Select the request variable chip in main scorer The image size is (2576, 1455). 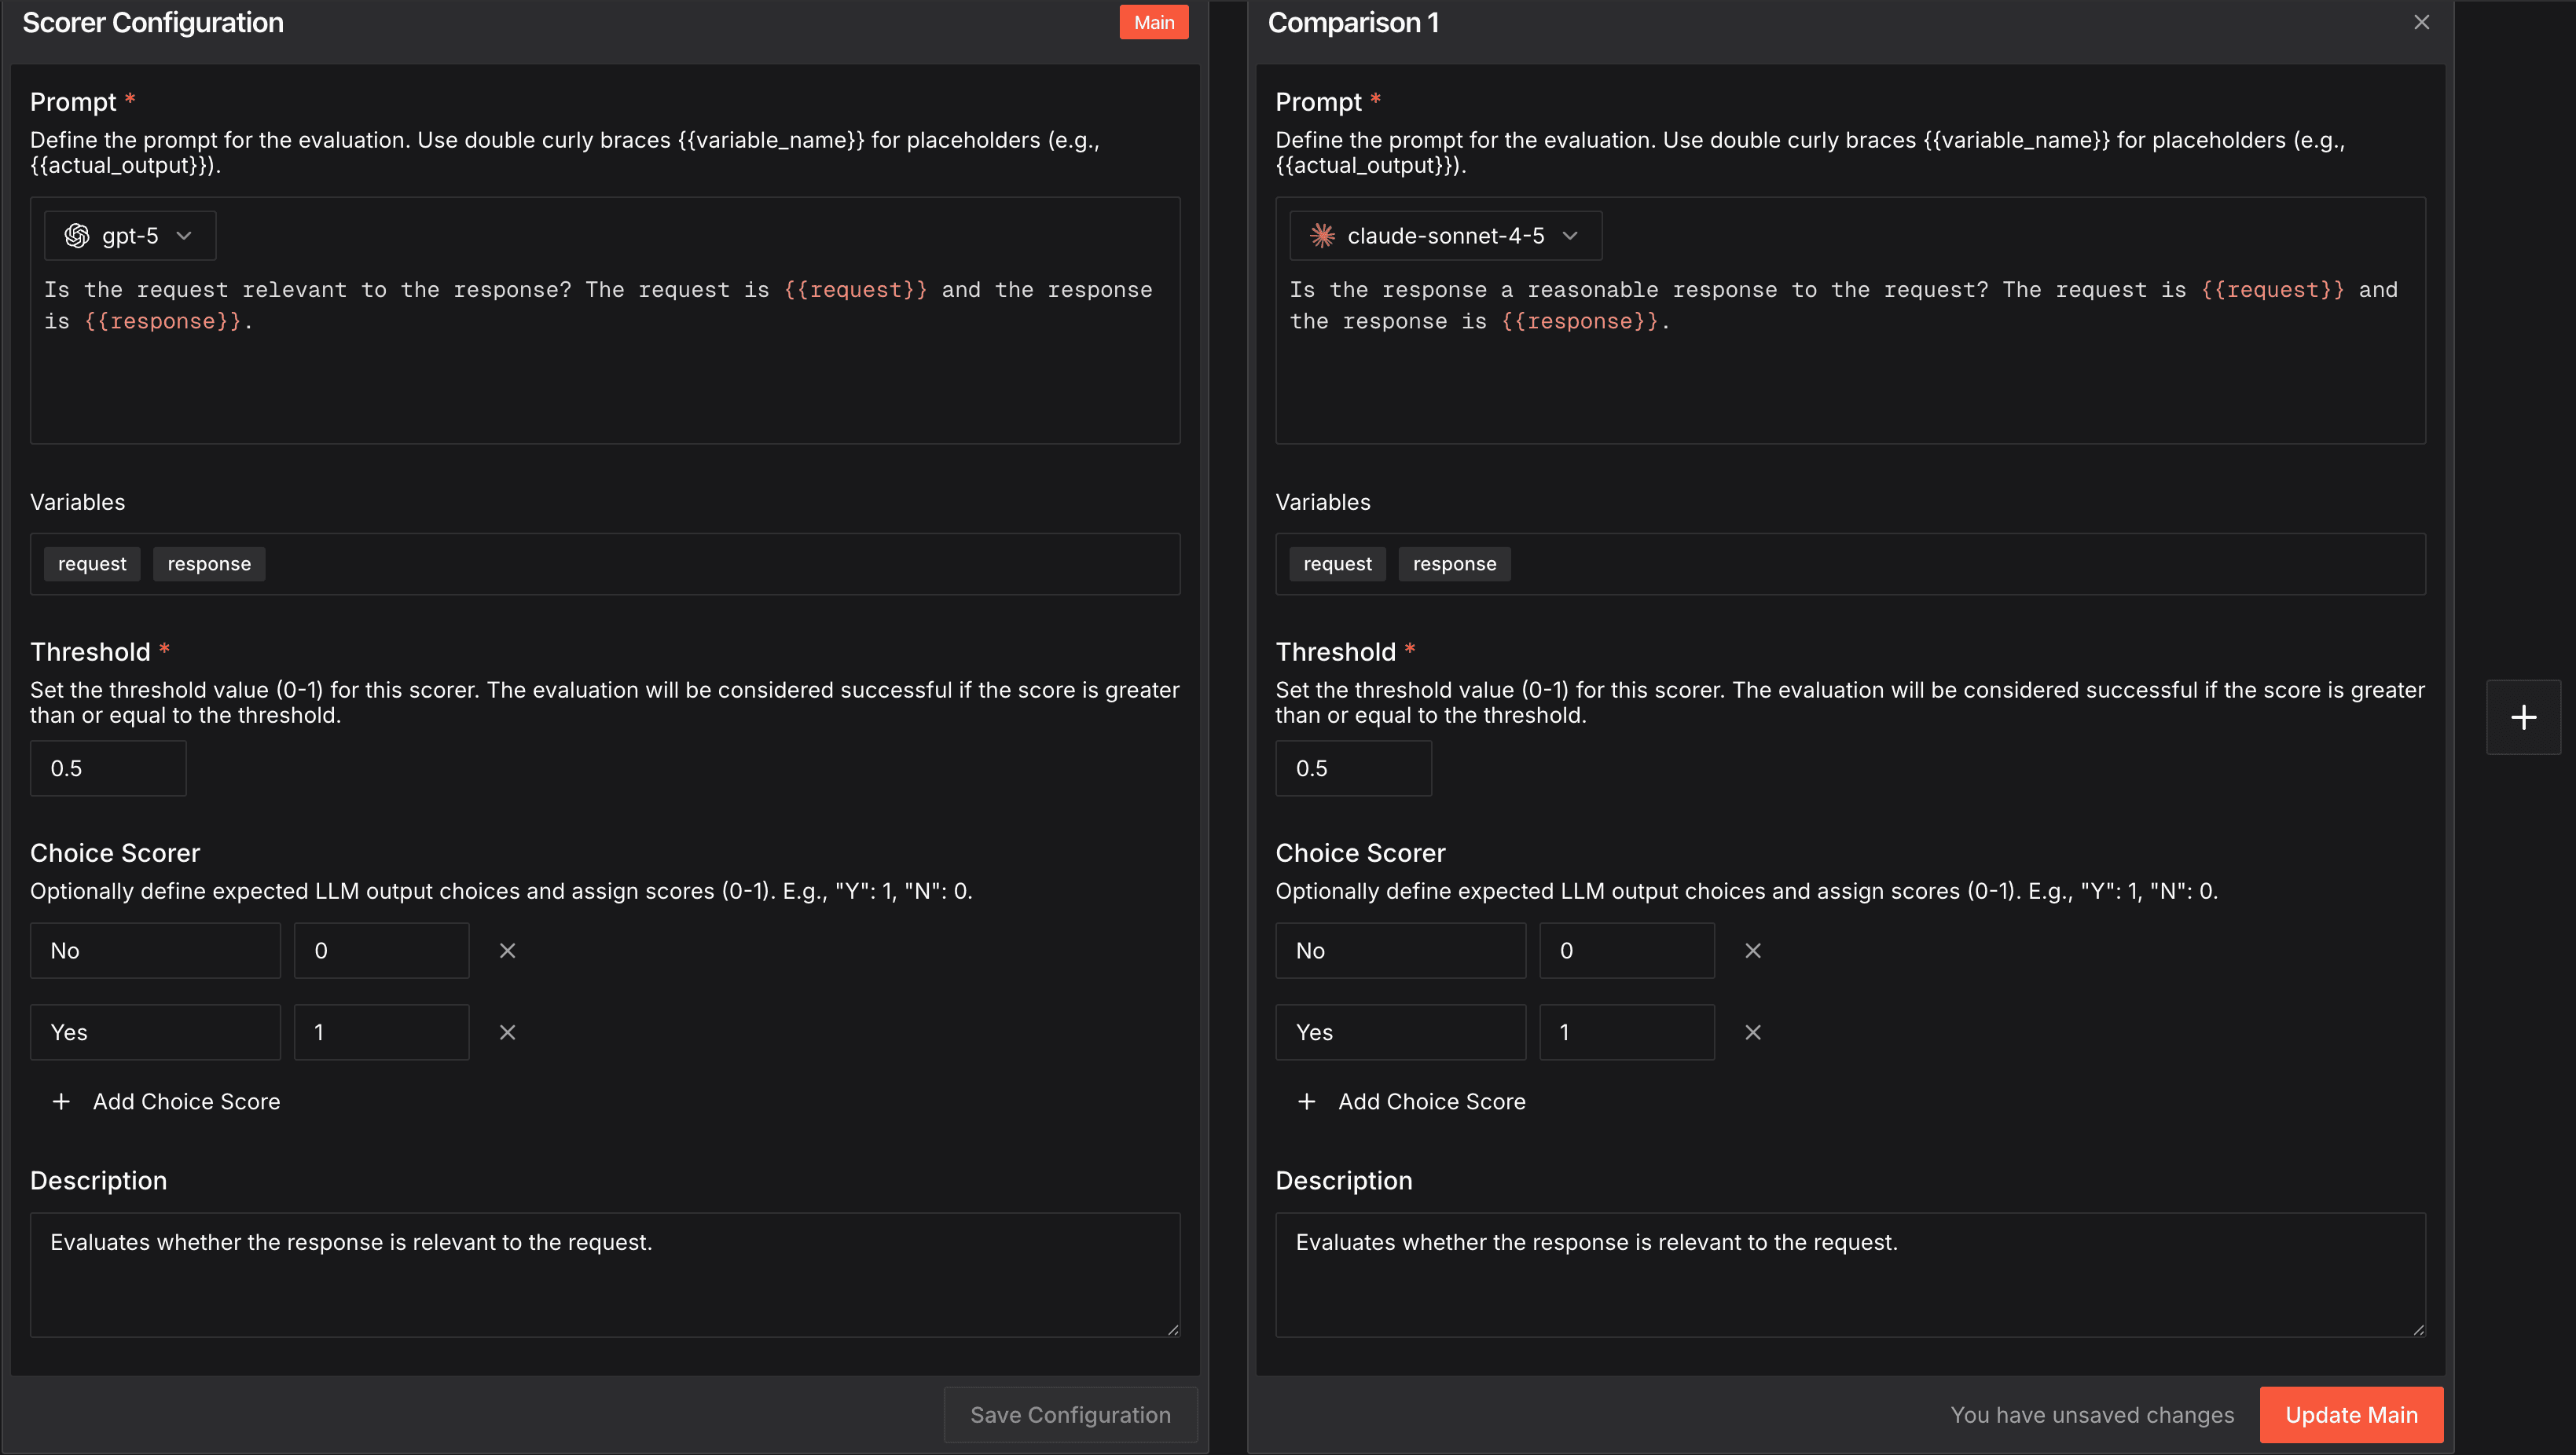(x=92, y=564)
